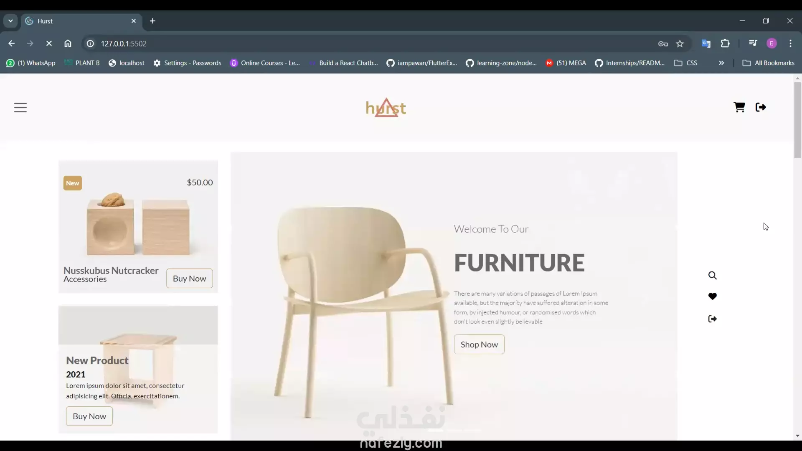
Task: Go back with the browser back arrow
Action: point(11,43)
